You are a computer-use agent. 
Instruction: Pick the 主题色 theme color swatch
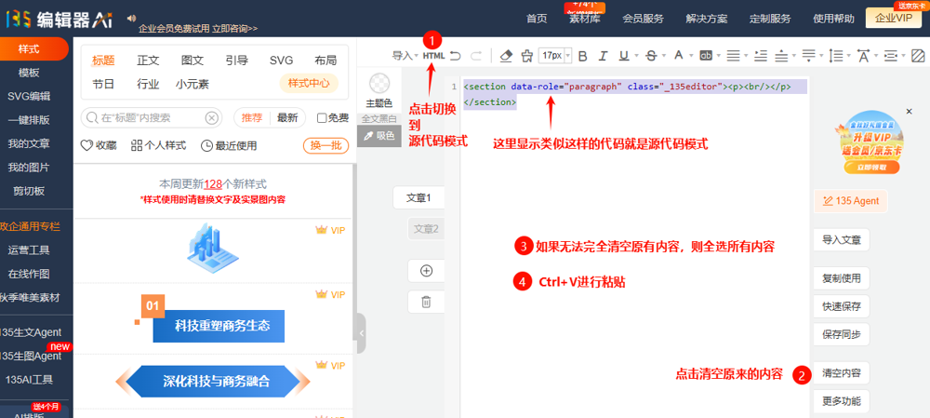click(x=379, y=86)
